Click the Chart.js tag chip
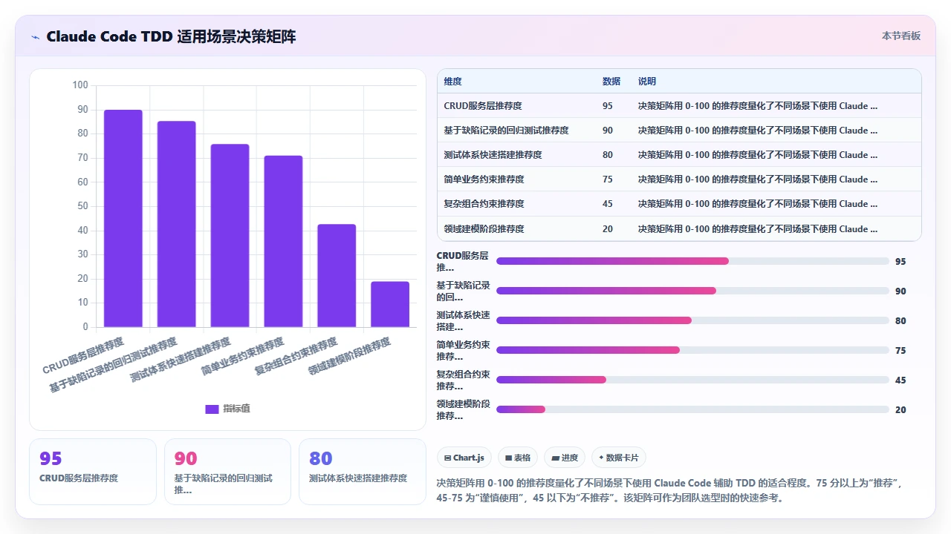The width and height of the screenshot is (951, 534). (464, 458)
